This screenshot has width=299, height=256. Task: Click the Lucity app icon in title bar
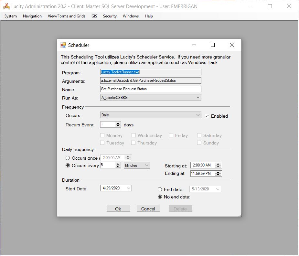(6, 6)
